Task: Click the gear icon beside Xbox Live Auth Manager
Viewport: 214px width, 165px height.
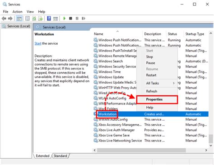Action: tap(96, 130)
